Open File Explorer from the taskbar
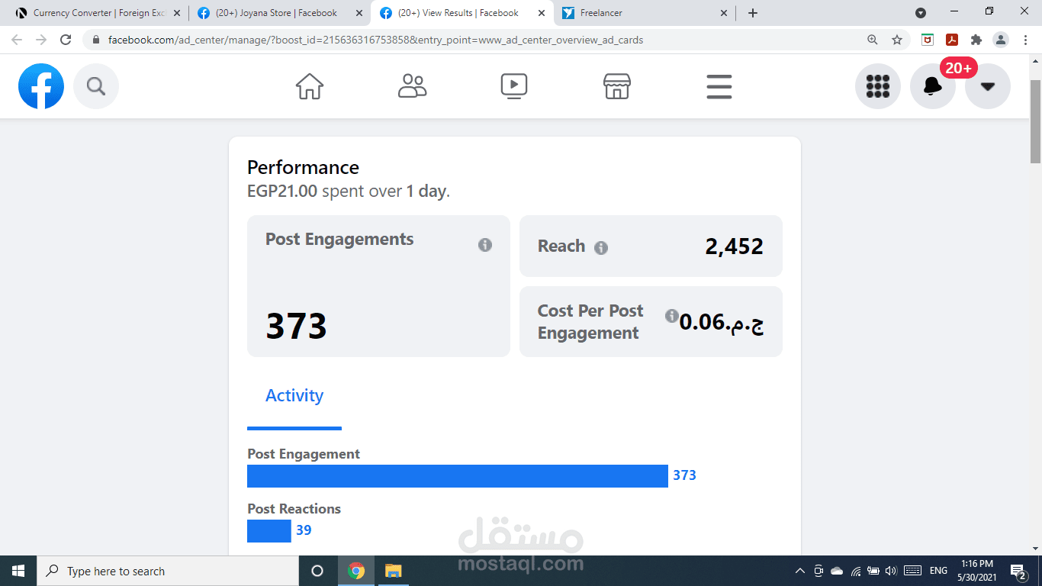This screenshot has height=586, width=1042. click(393, 571)
